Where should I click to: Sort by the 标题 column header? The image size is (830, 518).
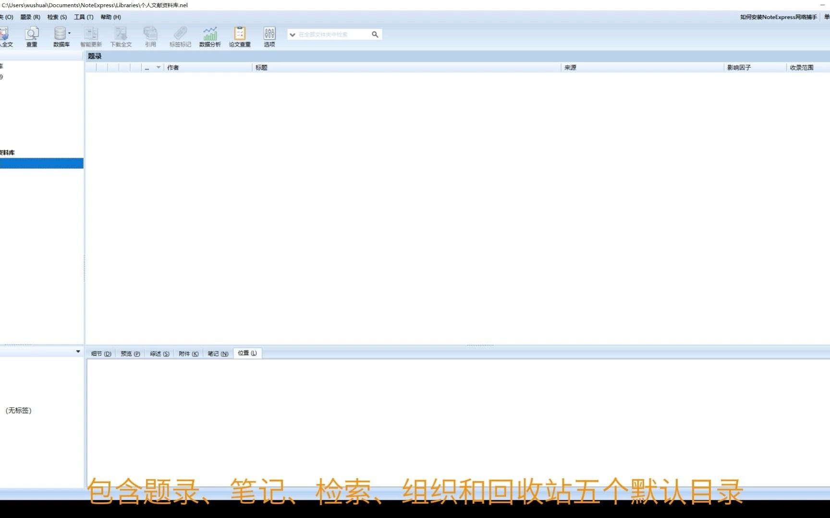point(406,68)
